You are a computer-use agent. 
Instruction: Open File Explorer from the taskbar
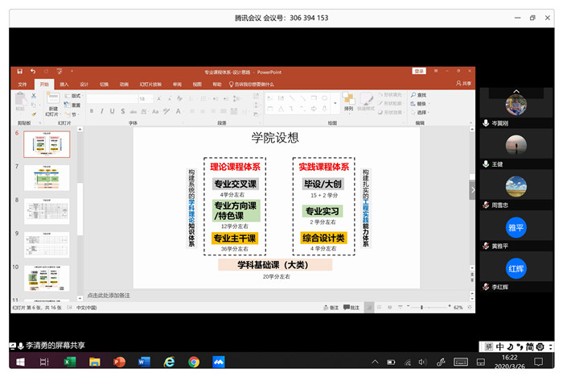coord(94,362)
